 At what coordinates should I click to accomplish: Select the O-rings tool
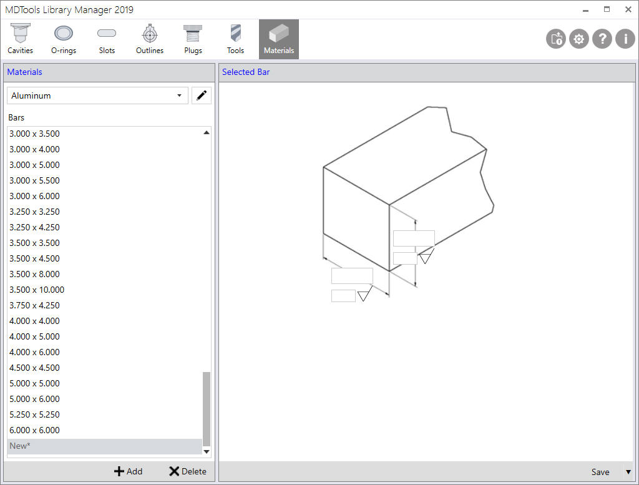point(63,37)
